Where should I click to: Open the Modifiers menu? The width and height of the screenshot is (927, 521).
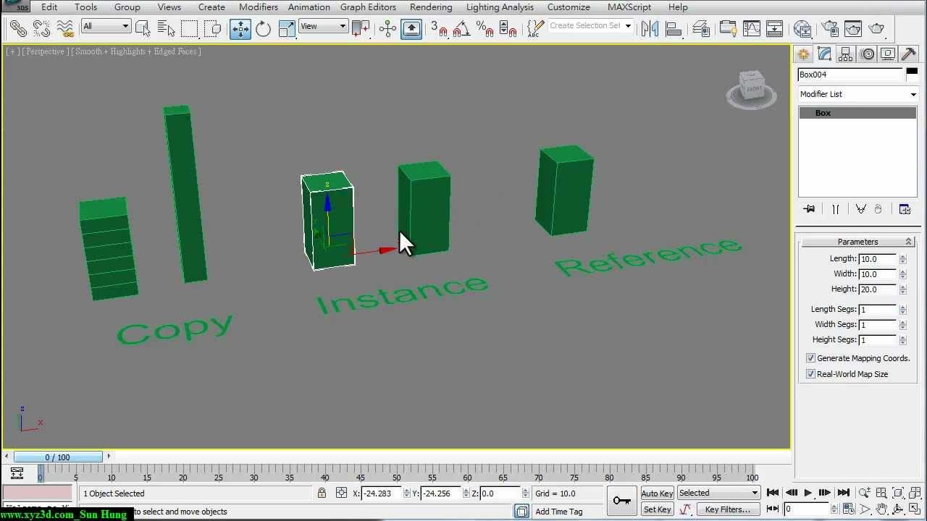tap(259, 7)
